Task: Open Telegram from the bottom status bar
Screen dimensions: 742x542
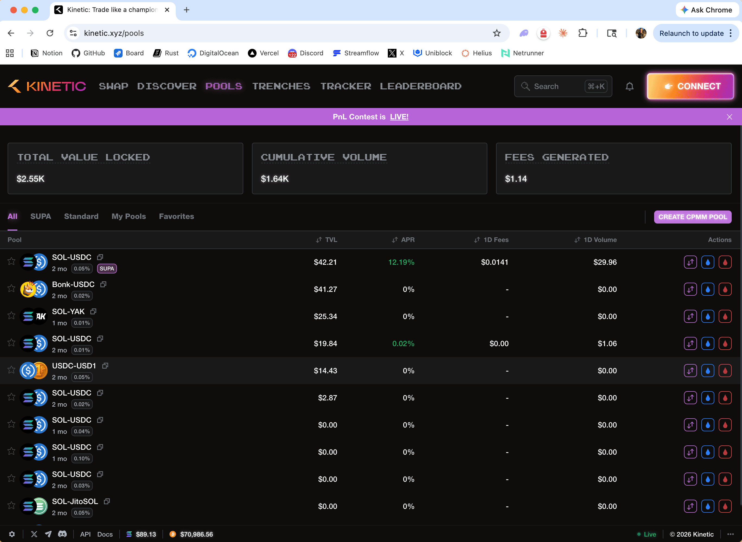Action: coord(49,534)
